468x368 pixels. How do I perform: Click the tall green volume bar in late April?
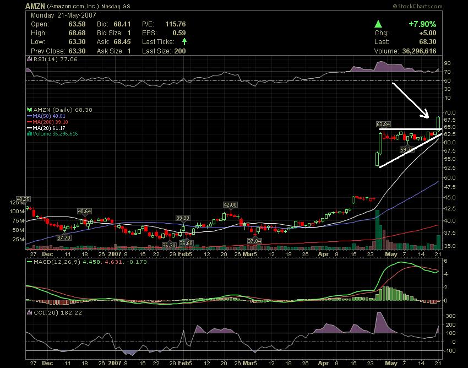pyautogui.click(x=377, y=230)
